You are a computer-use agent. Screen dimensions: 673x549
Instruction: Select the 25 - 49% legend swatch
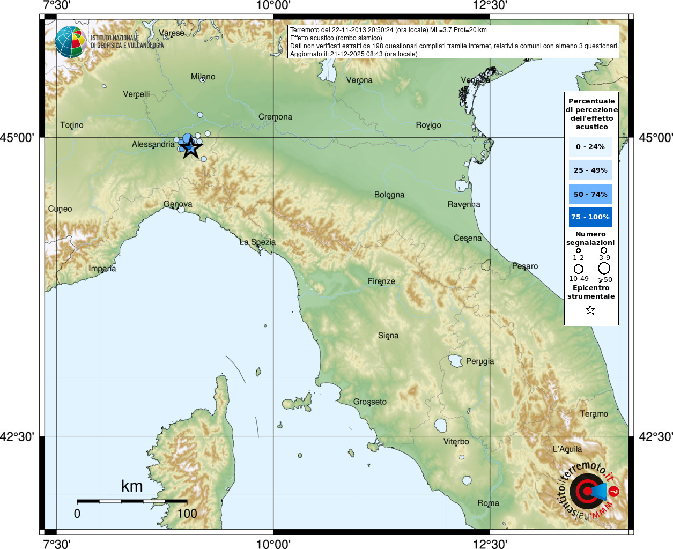pos(590,170)
